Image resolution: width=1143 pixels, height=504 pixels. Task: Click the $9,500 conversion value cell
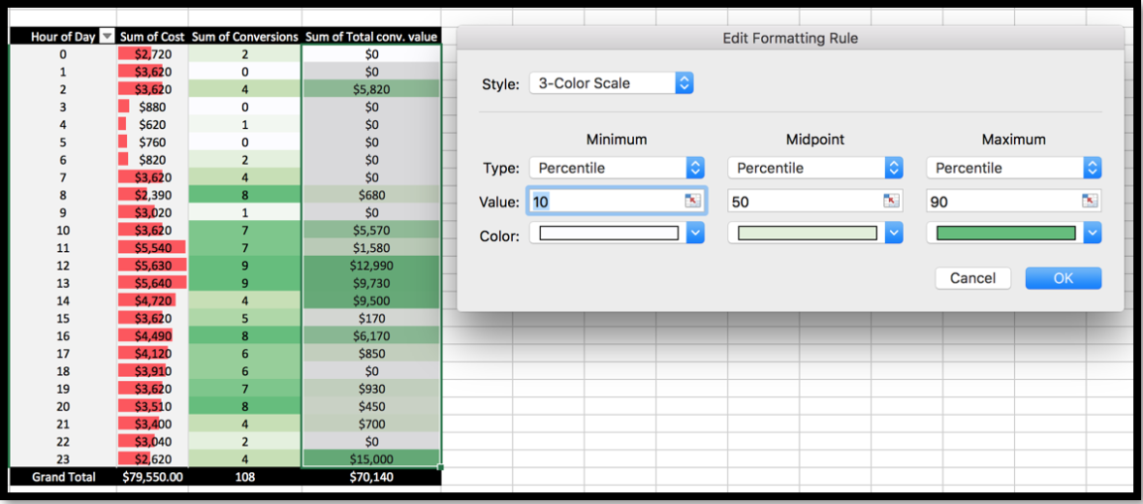pyautogui.click(x=371, y=300)
